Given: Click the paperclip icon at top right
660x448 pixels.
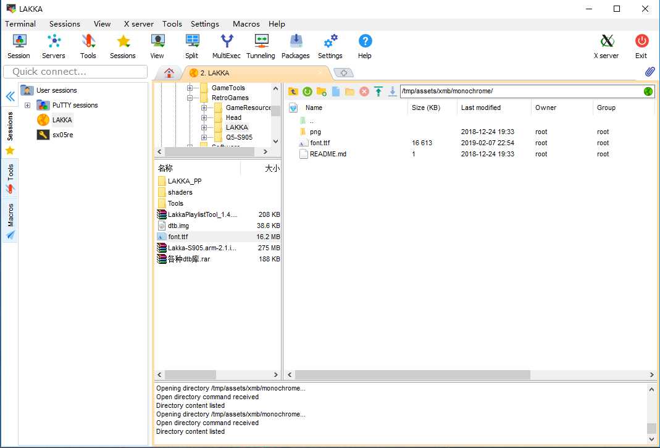Looking at the screenshot, I should pyautogui.click(x=650, y=72).
